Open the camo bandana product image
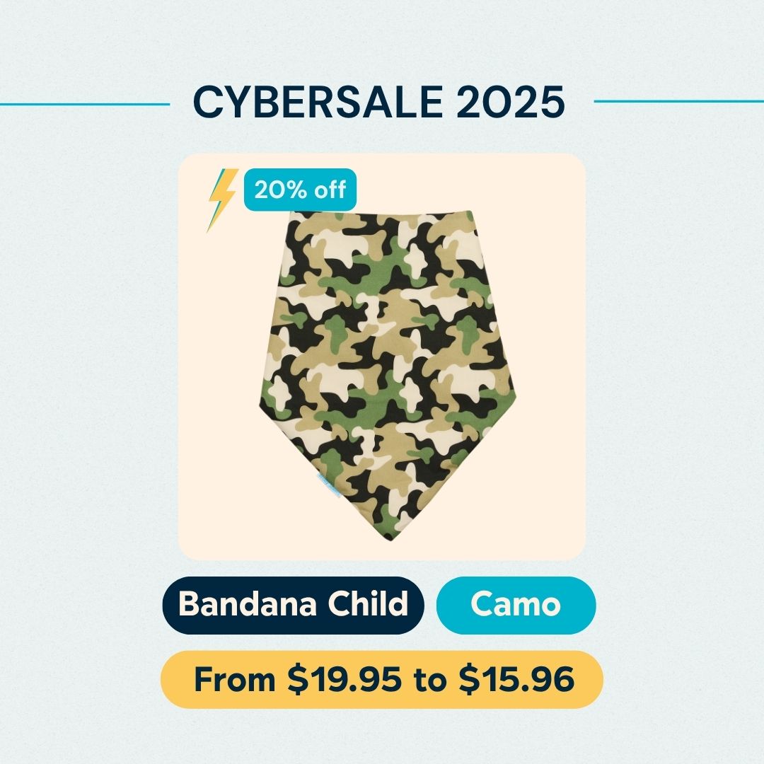Image resolution: width=764 pixels, height=764 pixels. 382,368
